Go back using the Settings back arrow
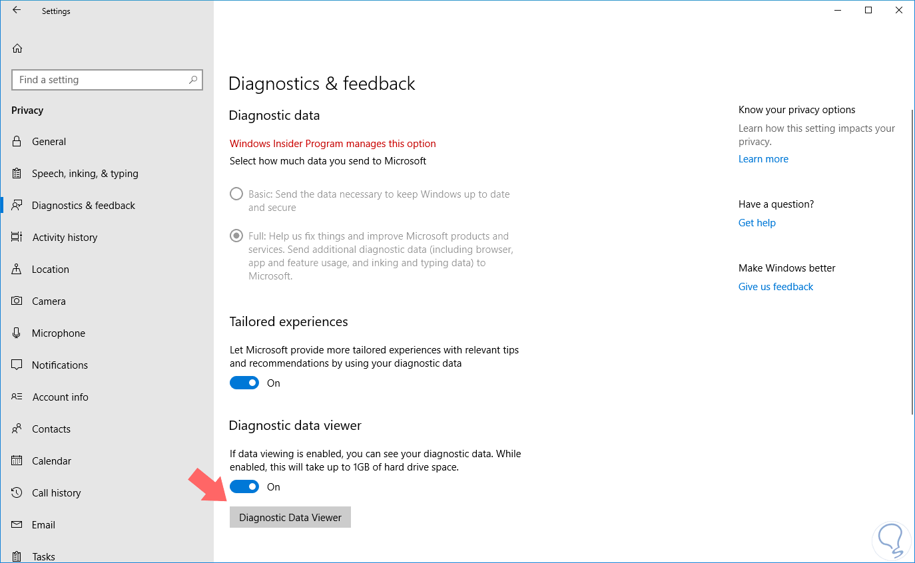The image size is (915, 563). click(17, 11)
